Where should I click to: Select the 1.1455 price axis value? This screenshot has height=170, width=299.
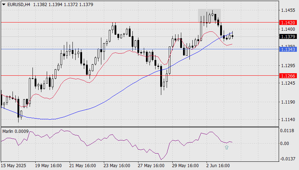pyautogui.click(x=288, y=10)
